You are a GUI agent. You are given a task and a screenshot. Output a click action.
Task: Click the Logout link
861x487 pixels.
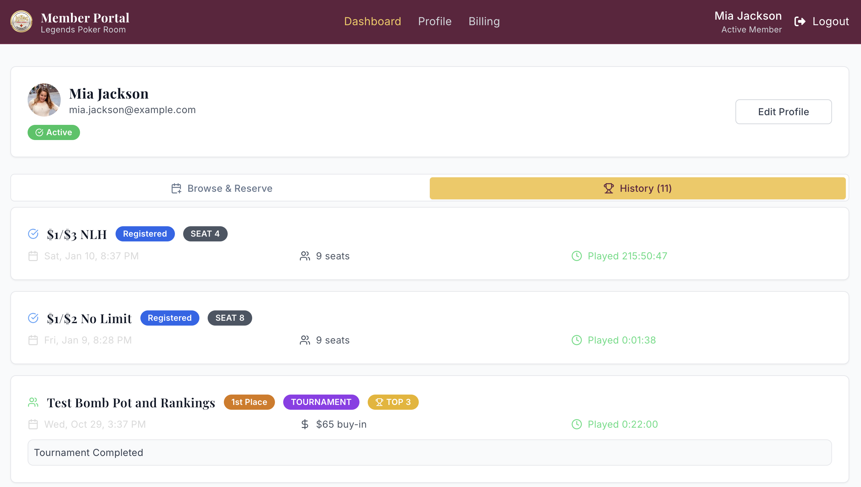click(830, 21)
